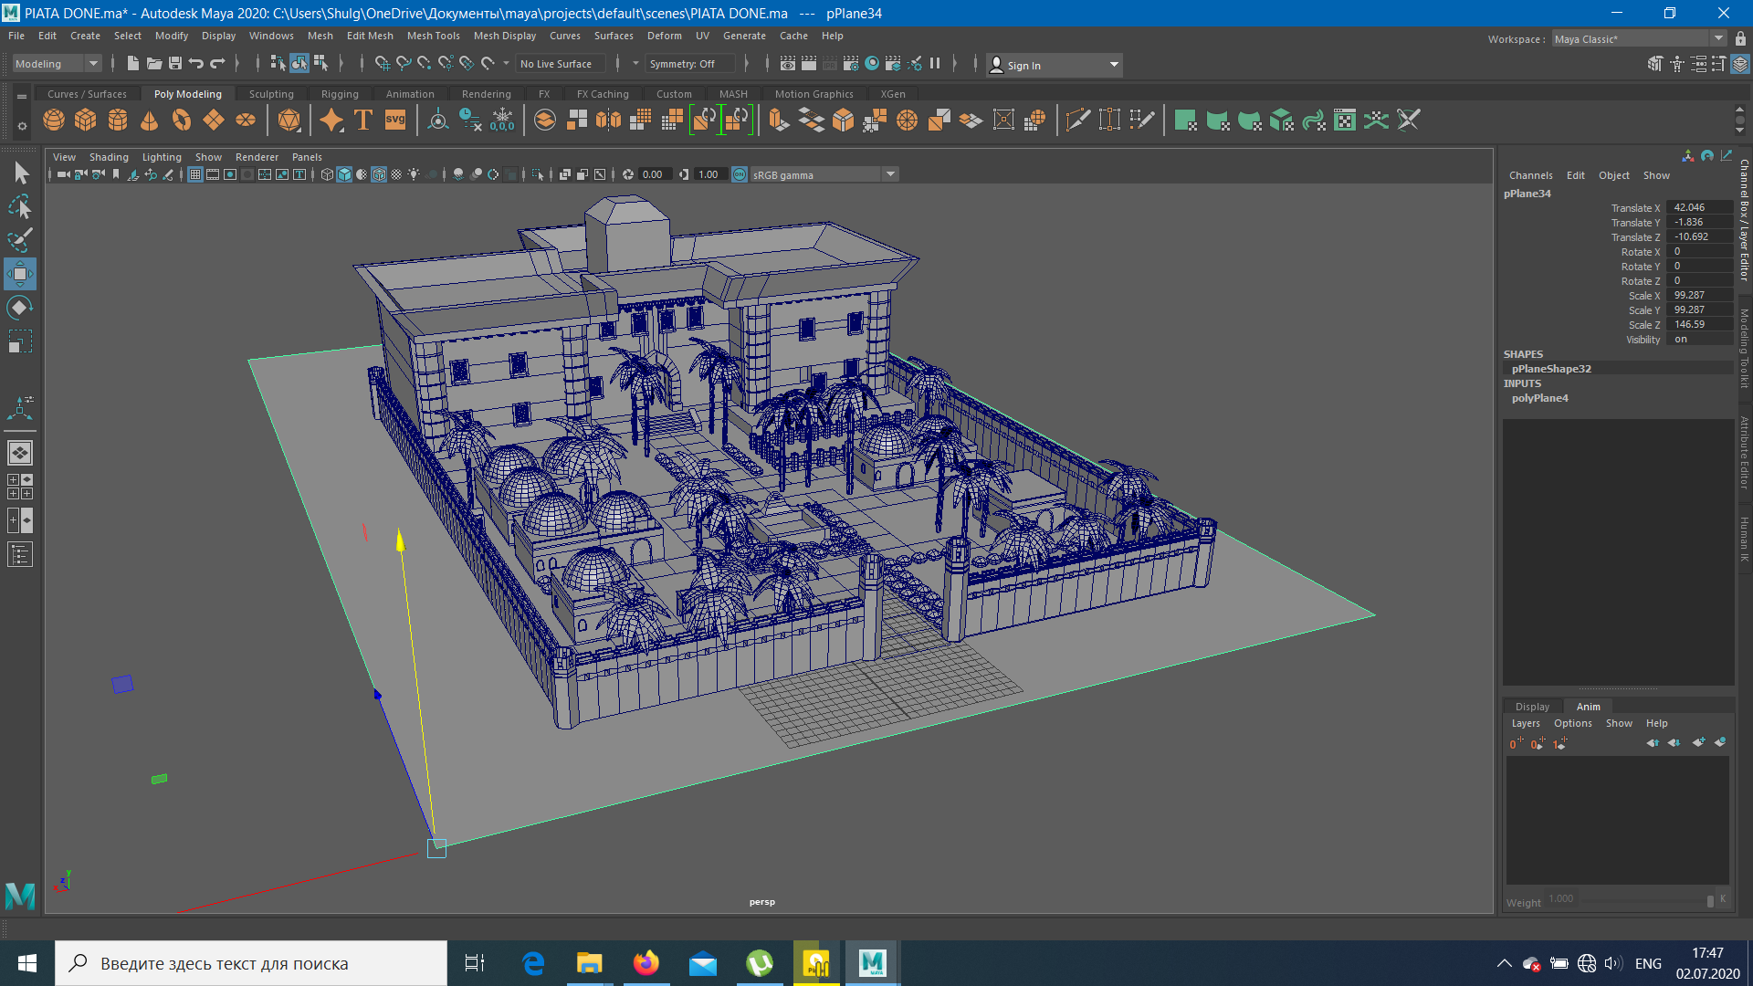Toggle the viewport grid display
This screenshot has height=986, width=1753.
pyautogui.click(x=195, y=174)
